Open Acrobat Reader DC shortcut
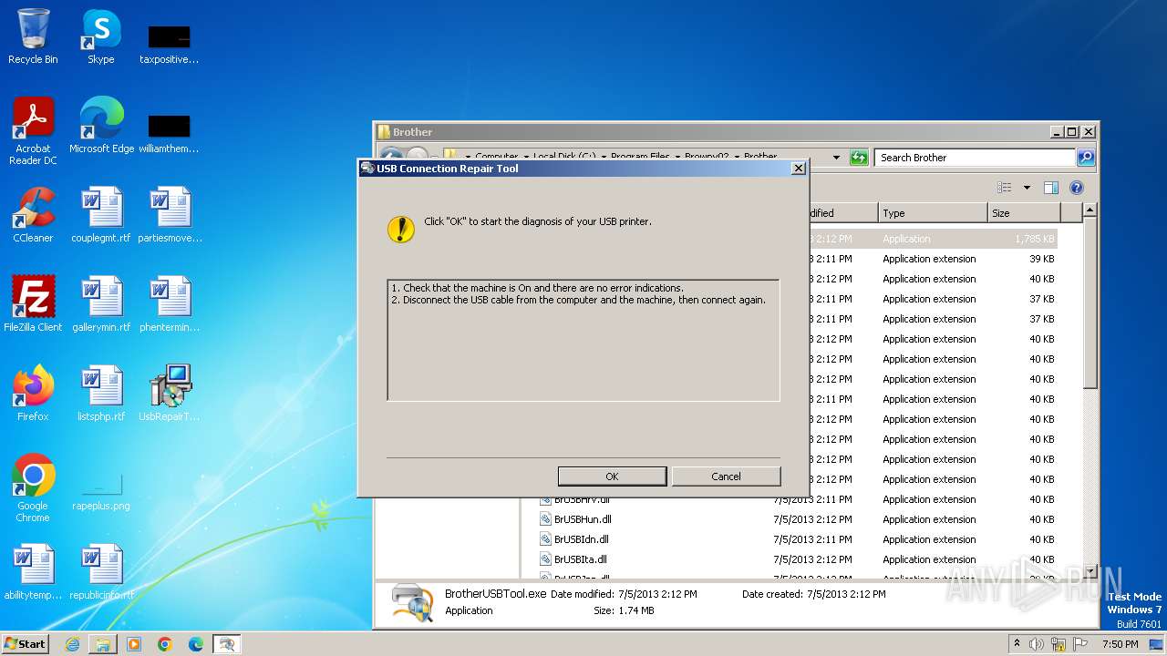This screenshot has height=656, width=1167. coord(33,131)
